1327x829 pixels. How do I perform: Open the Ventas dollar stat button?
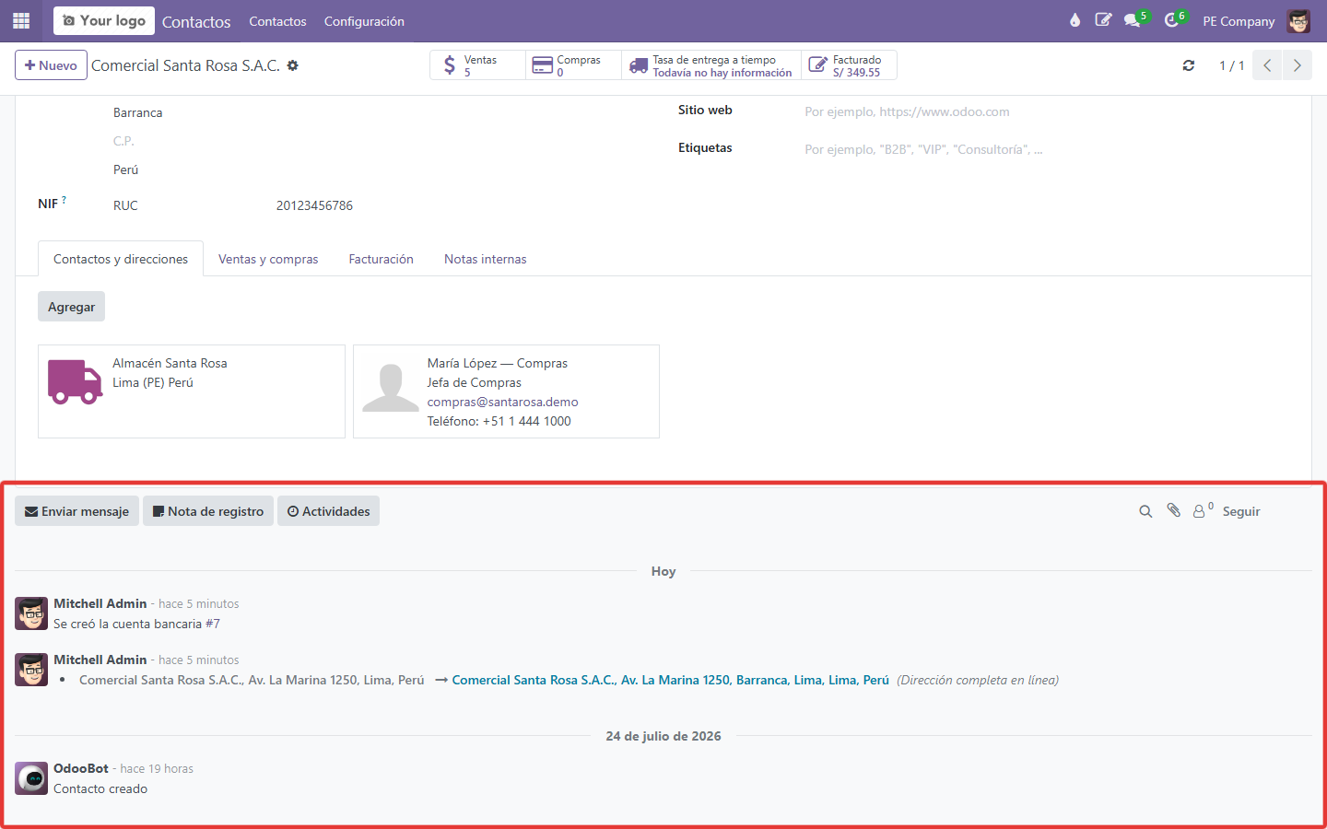pyautogui.click(x=478, y=65)
